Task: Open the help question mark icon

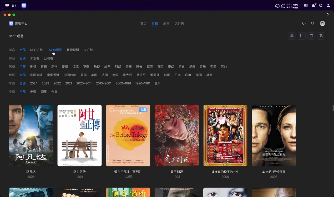Action: click(x=328, y=15)
